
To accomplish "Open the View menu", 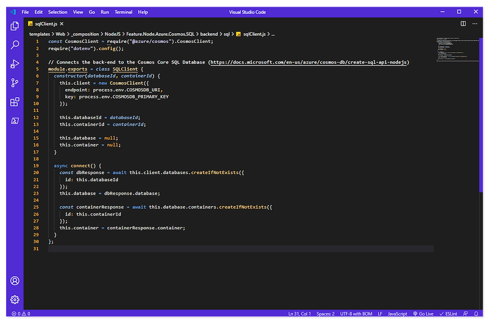I will pyautogui.click(x=78, y=12).
